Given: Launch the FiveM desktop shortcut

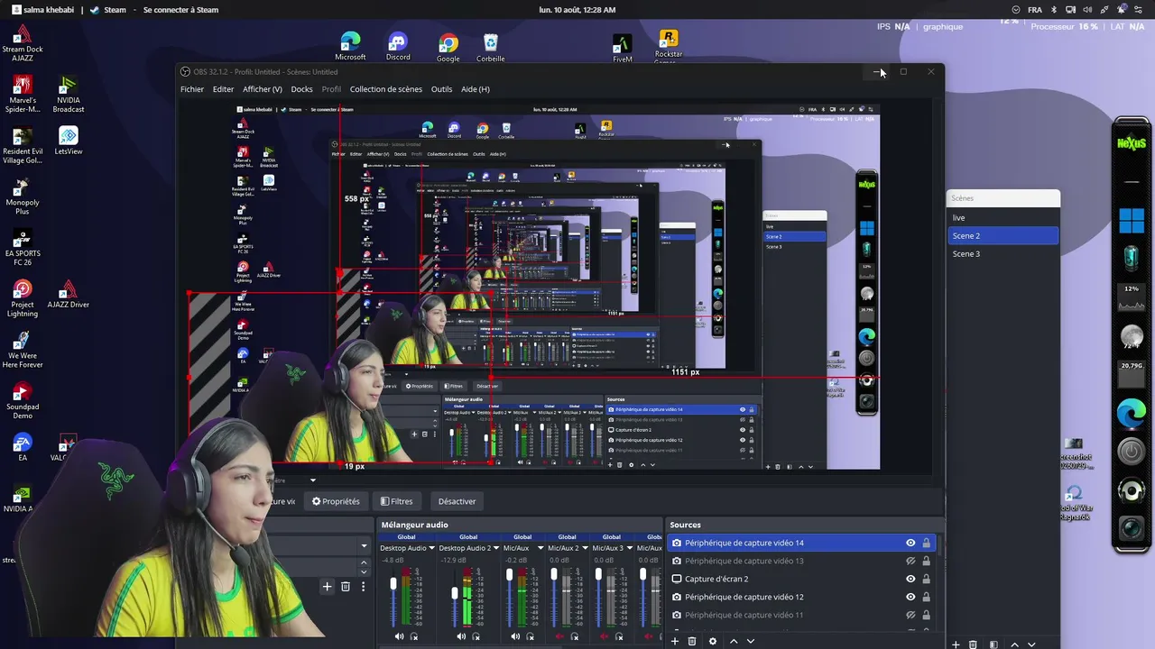Looking at the screenshot, I should 622,48.
